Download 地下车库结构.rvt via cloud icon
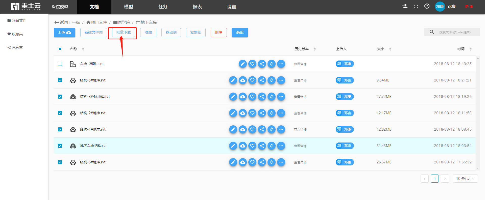Image resolution: width=485 pixels, height=200 pixels. pyautogui.click(x=243, y=146)
